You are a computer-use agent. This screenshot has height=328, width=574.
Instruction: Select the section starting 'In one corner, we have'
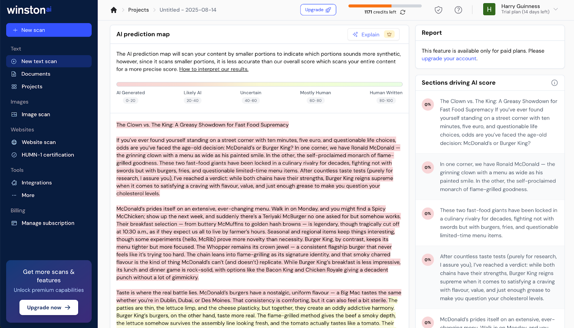coord(490,177)
